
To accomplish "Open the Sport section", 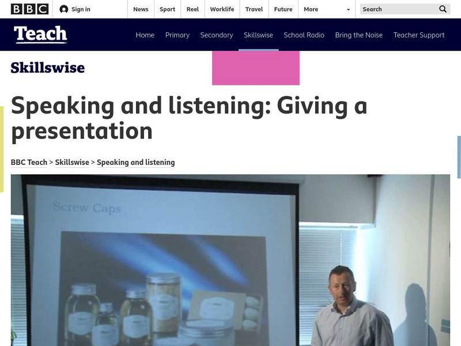I will point(167,9).
